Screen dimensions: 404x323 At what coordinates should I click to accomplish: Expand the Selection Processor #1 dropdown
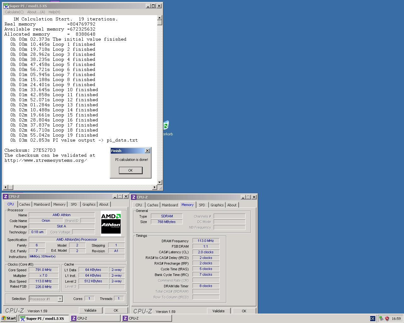(60, 299)
